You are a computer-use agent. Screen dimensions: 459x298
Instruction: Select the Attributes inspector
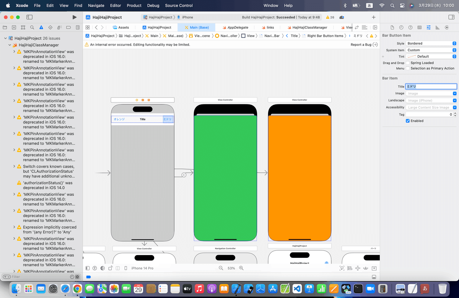428,28
